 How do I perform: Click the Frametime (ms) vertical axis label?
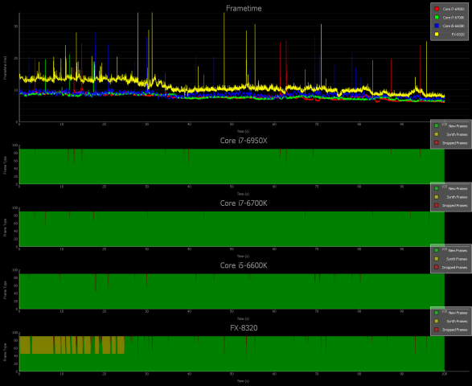coord(5,68)
